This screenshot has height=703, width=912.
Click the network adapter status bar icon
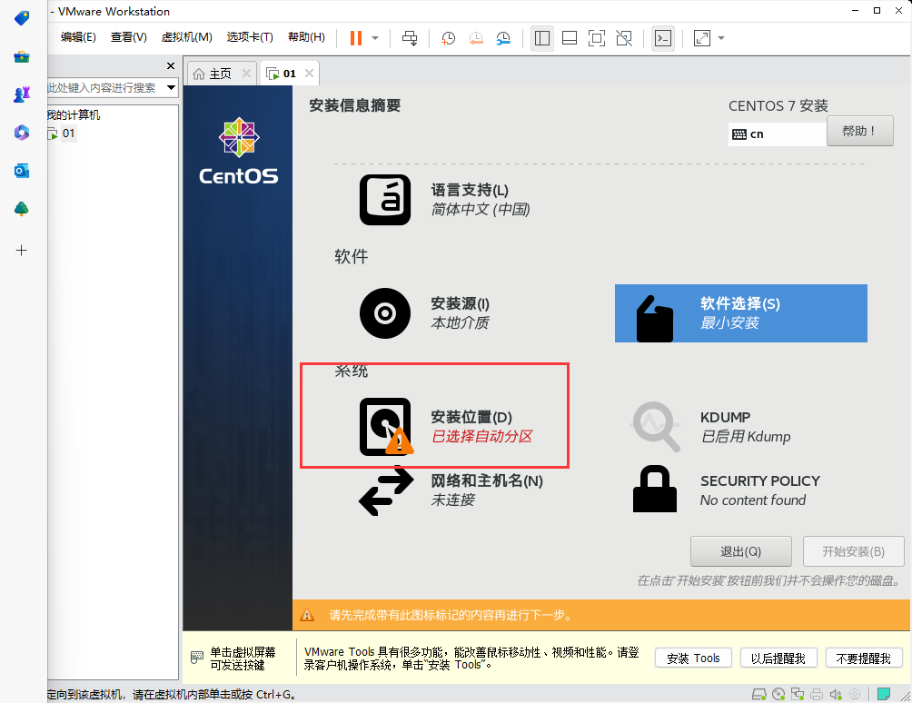(x=798, y=694)
